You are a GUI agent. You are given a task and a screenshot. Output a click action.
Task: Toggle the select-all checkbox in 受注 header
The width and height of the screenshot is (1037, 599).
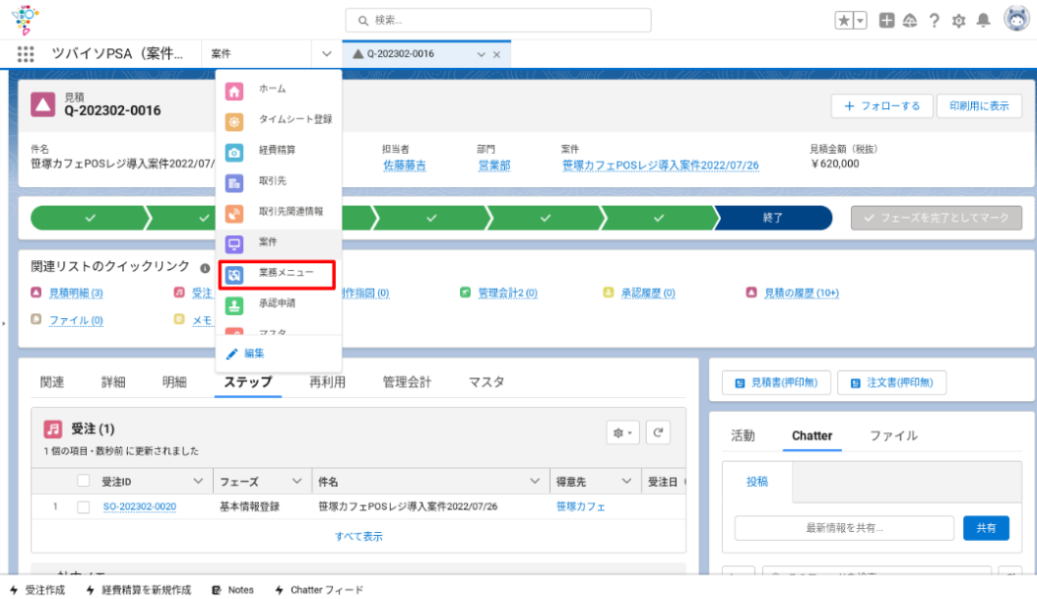[84, 482]
